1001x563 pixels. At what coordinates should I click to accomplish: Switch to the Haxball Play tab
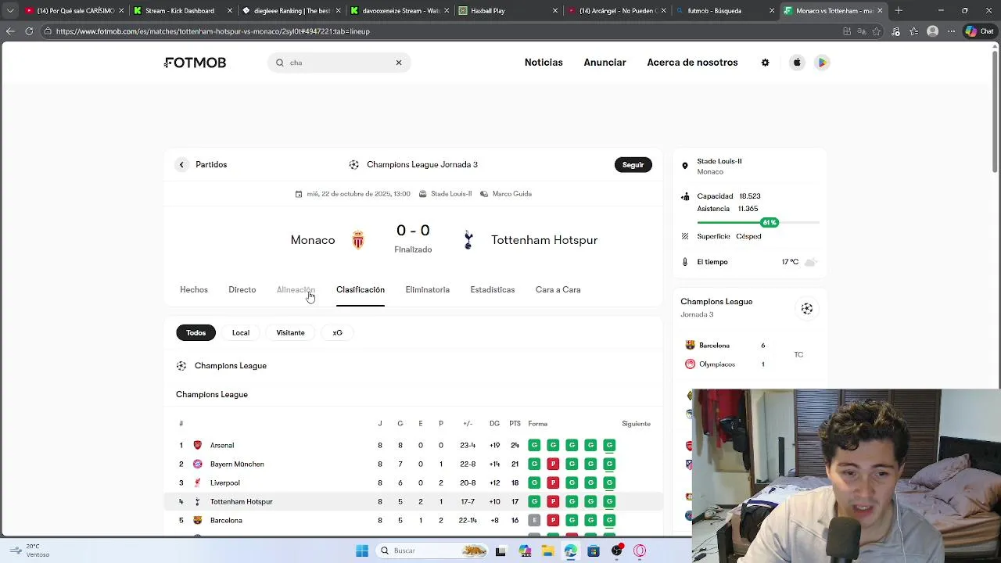pos(508,11)
